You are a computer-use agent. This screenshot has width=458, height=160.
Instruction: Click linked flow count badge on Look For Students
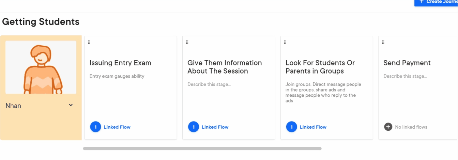[291, 127]
